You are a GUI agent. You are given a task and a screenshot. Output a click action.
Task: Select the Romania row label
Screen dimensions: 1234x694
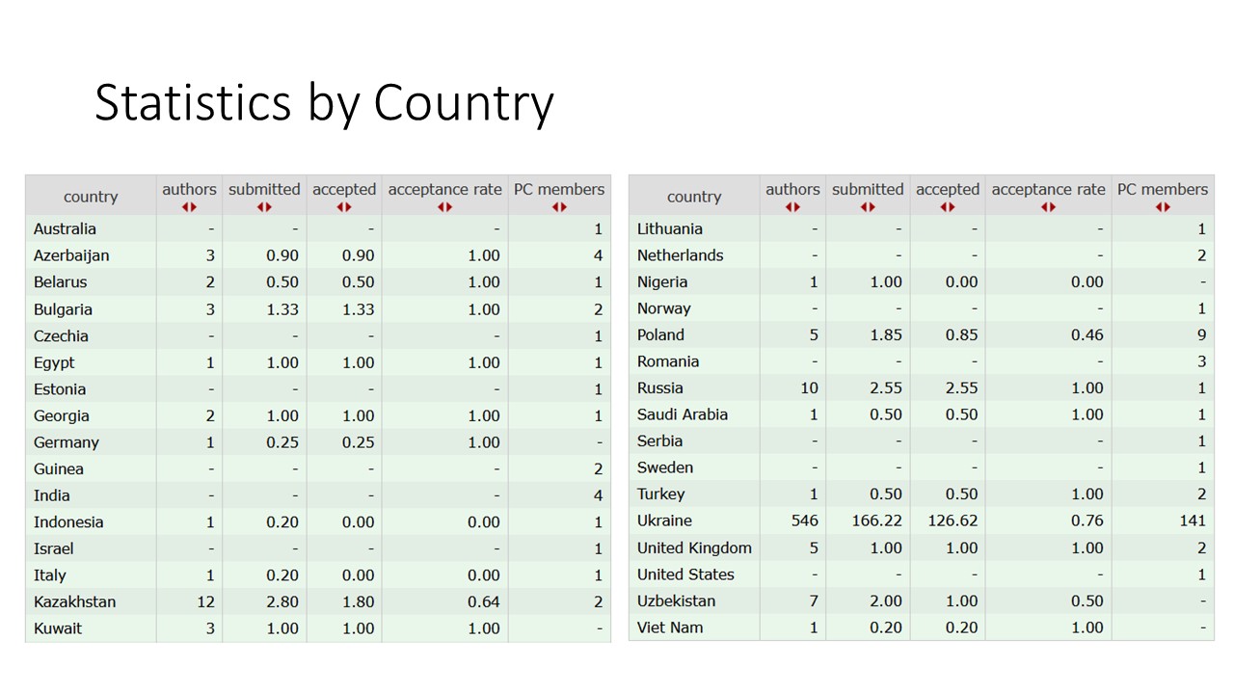point(667,361)
